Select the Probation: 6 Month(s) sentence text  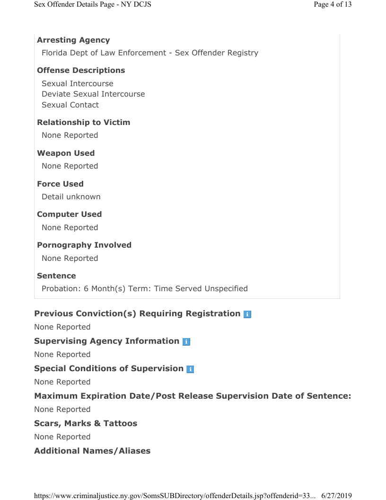(x=144, y=288)
